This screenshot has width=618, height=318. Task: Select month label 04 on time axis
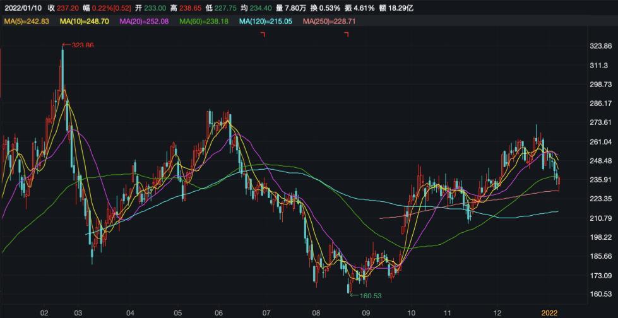130,313
